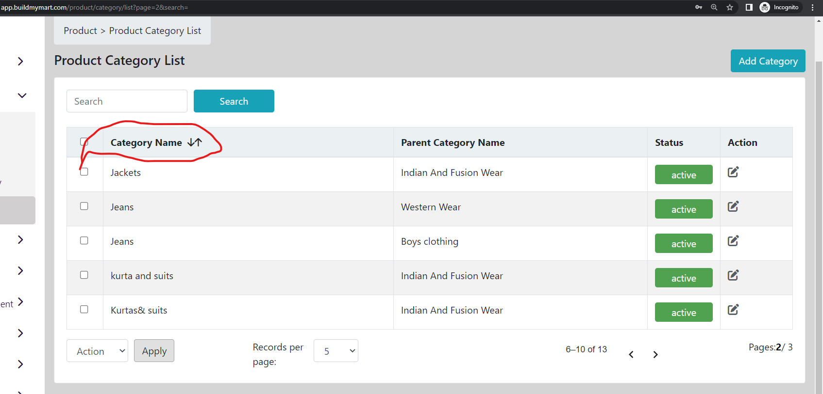Click the Apply button
823x394 pixels.
[154, 351]
